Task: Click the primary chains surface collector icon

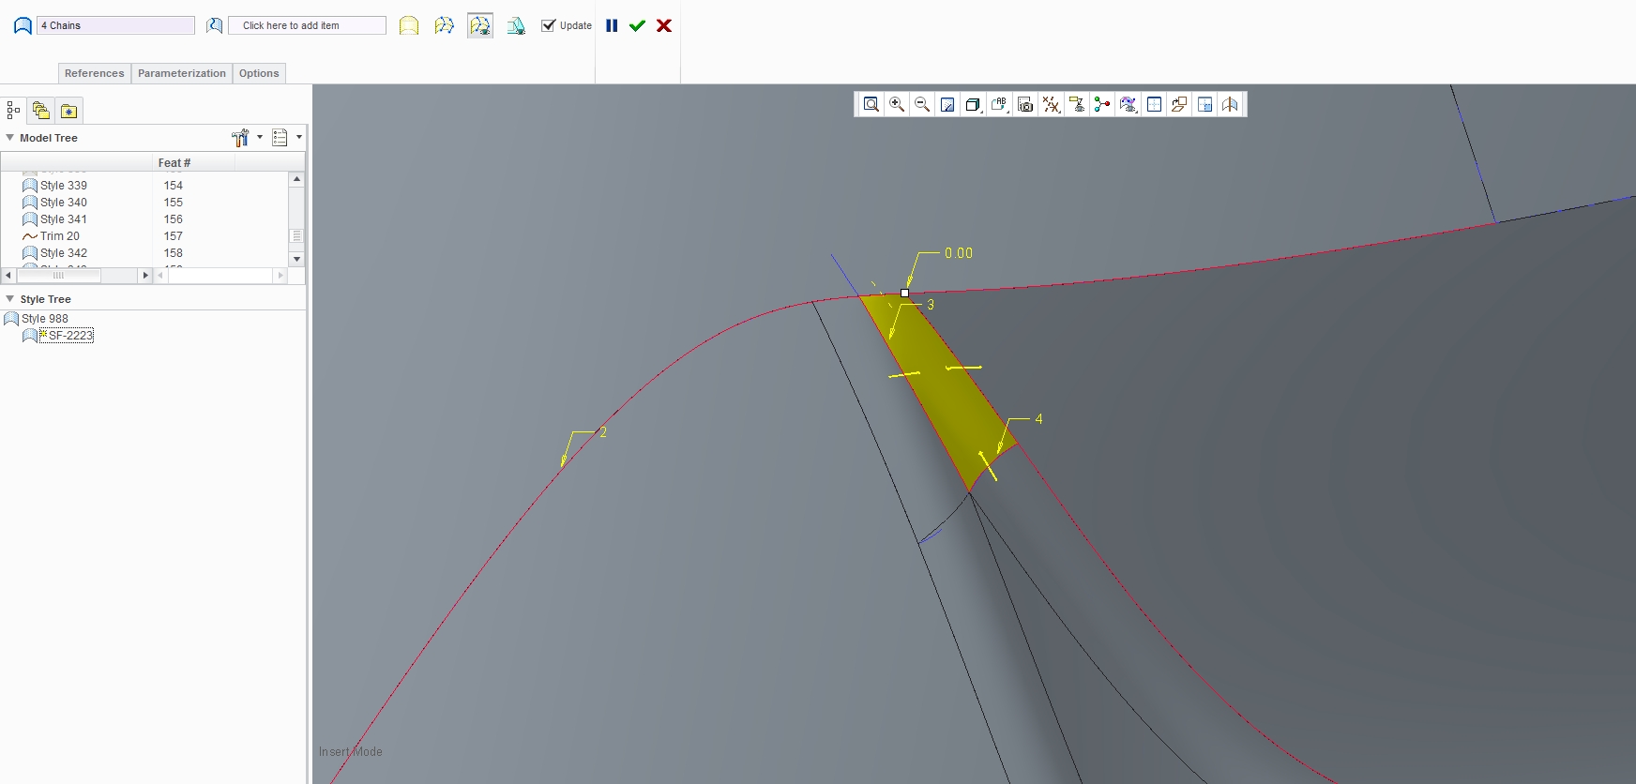Action: pyautogui.click(x=23, y=25)
